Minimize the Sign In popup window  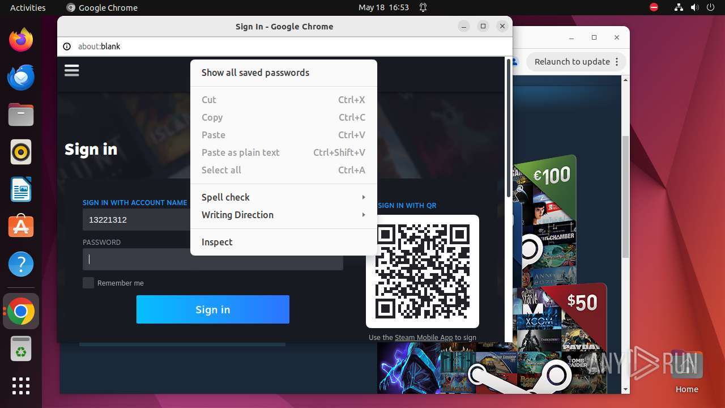tap(464, 26)
